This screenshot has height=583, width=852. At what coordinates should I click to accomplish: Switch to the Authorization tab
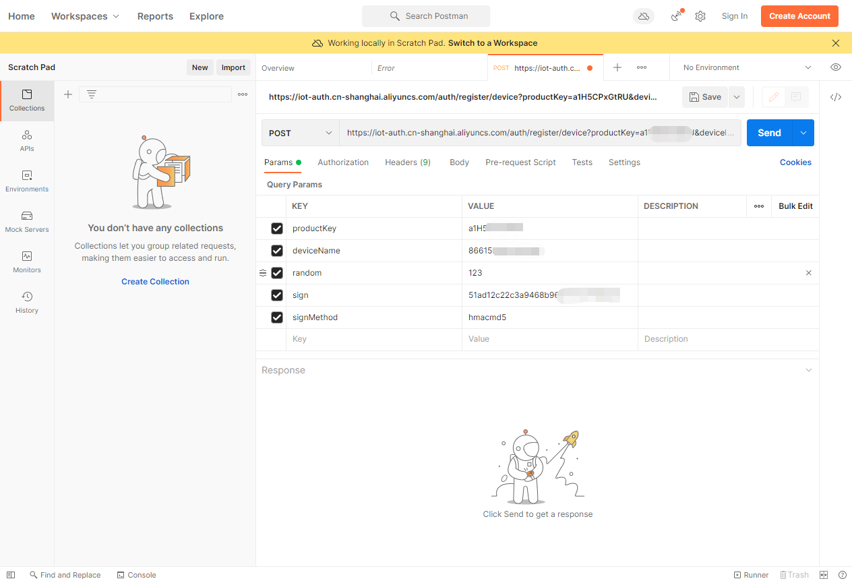click(x=343, y=162)
